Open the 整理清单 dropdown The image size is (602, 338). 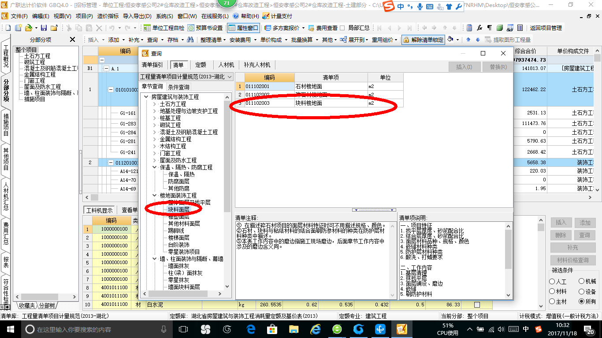[213, 40]
